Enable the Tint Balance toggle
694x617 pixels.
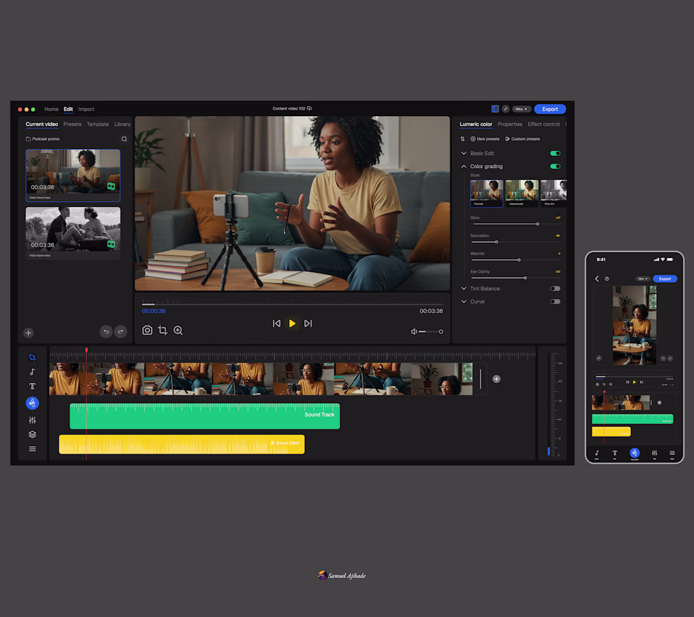pos(555,288)
